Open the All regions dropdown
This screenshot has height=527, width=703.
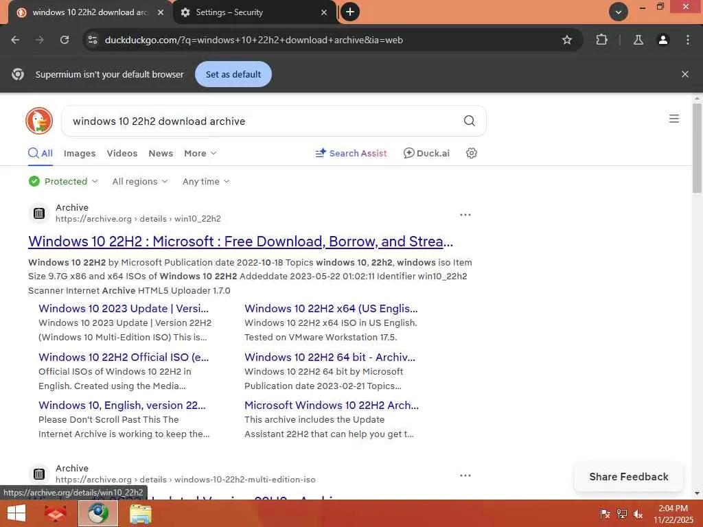140,181
